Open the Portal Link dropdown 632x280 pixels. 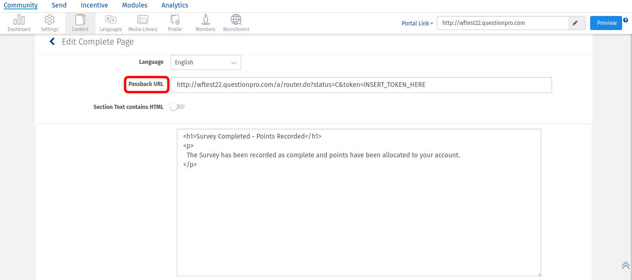(417, 23)
